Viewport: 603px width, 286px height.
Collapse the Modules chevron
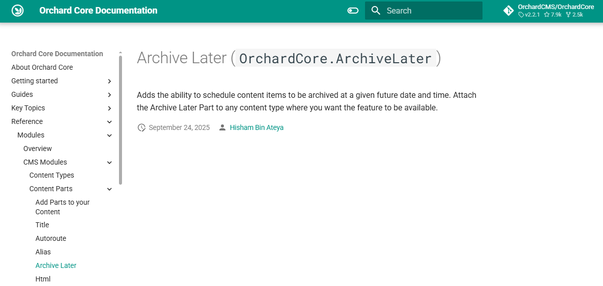point(109,135)
